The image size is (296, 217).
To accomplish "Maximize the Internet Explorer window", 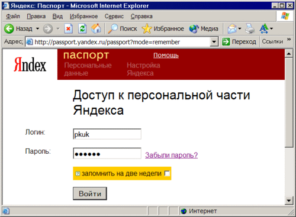I will click(x=282, y=5).
